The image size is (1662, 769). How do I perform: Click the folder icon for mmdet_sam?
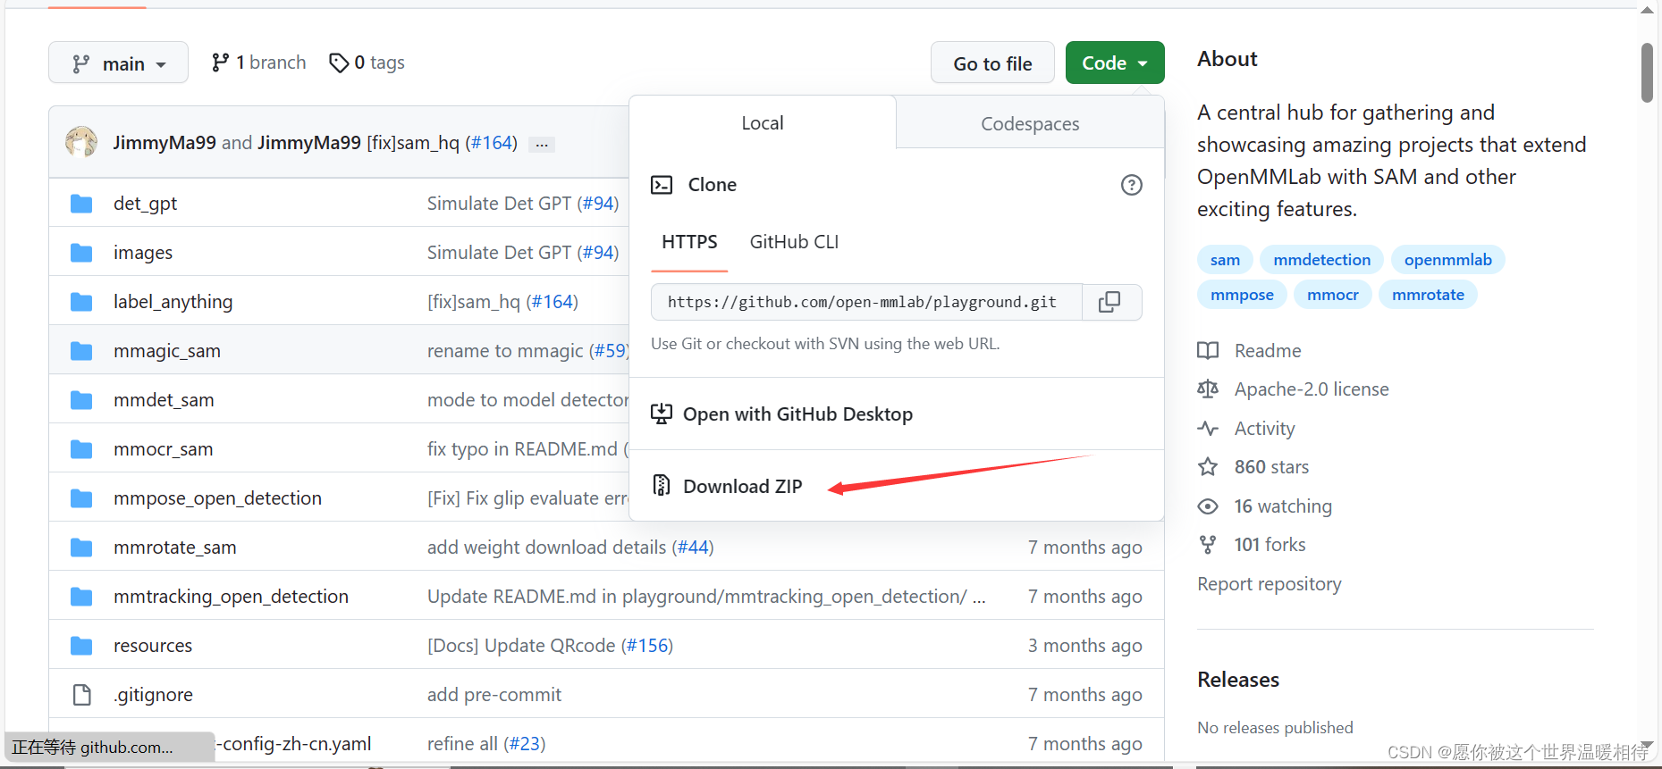[81, 400]
